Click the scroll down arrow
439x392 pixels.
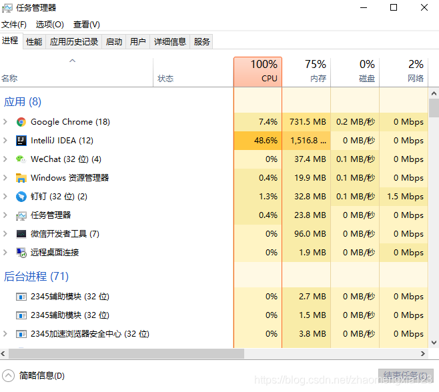(x=434, y=343)
